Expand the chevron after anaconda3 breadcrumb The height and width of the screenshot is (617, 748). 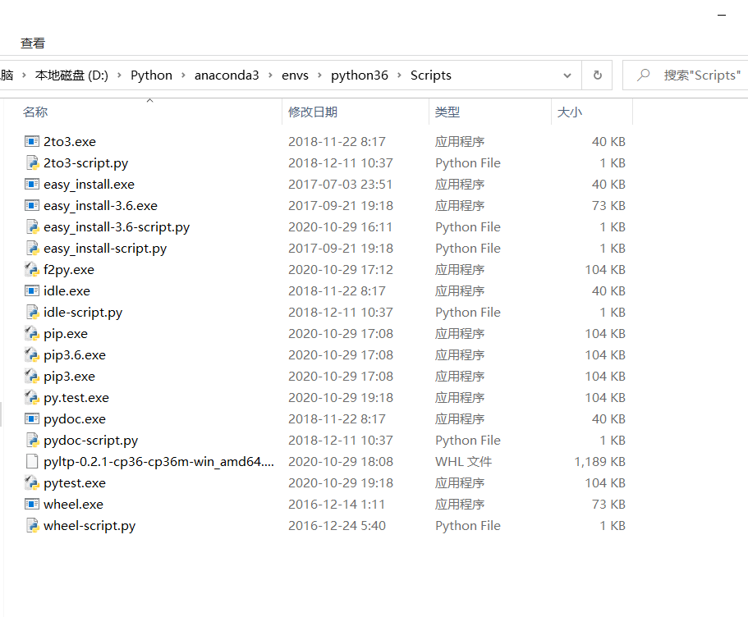(270, 75)
